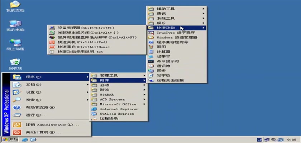Image resolution: width=301 pixels, height=143 pixels.
Task: Open the 通讯 submenu entry
Action: [177, 14]
